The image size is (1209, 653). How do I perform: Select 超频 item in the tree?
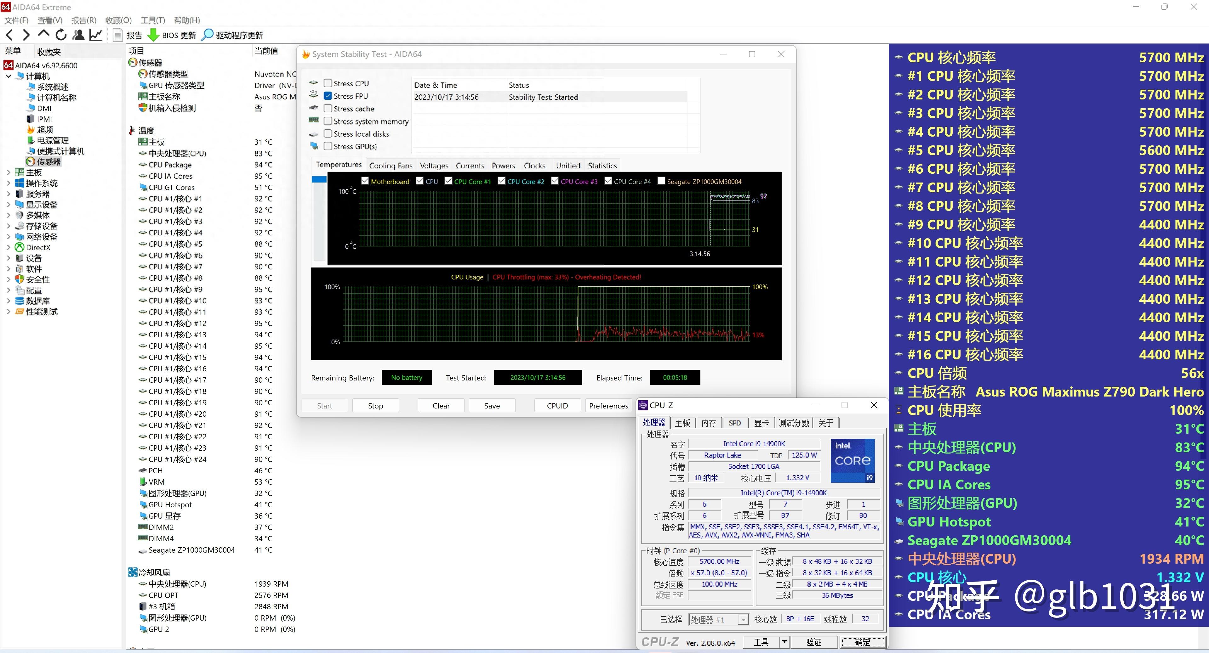[45, 129]
